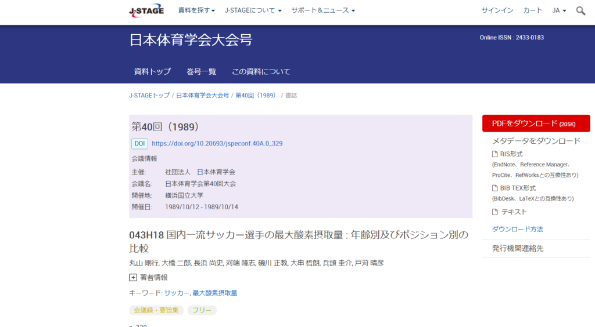Open the DOI URL link
The image size is (595, 327).
(217, 143)
